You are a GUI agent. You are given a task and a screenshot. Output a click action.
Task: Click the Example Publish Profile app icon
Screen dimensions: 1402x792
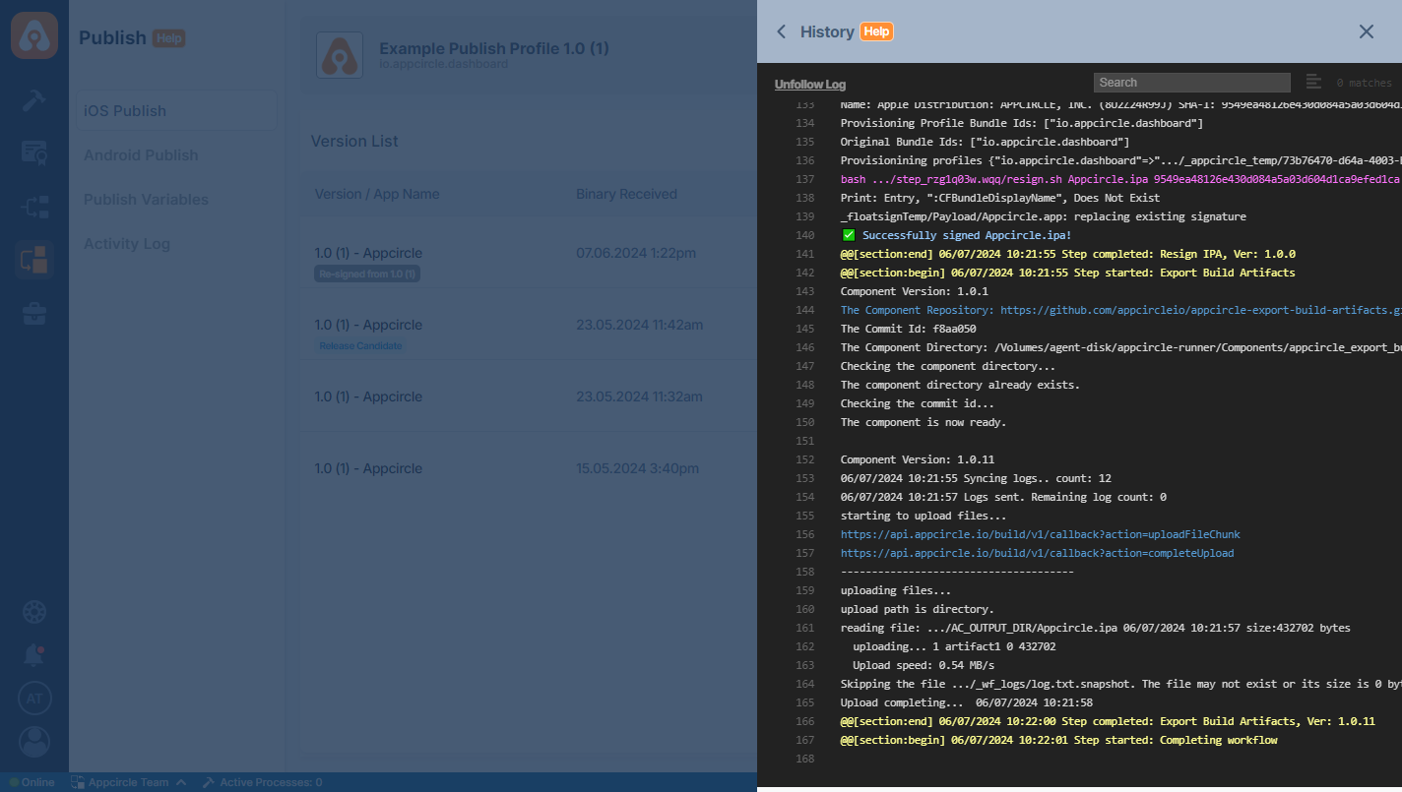340,55
